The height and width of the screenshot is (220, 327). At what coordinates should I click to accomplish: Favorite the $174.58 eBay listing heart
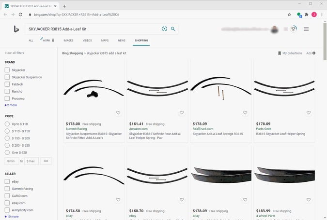click(118, 200)
